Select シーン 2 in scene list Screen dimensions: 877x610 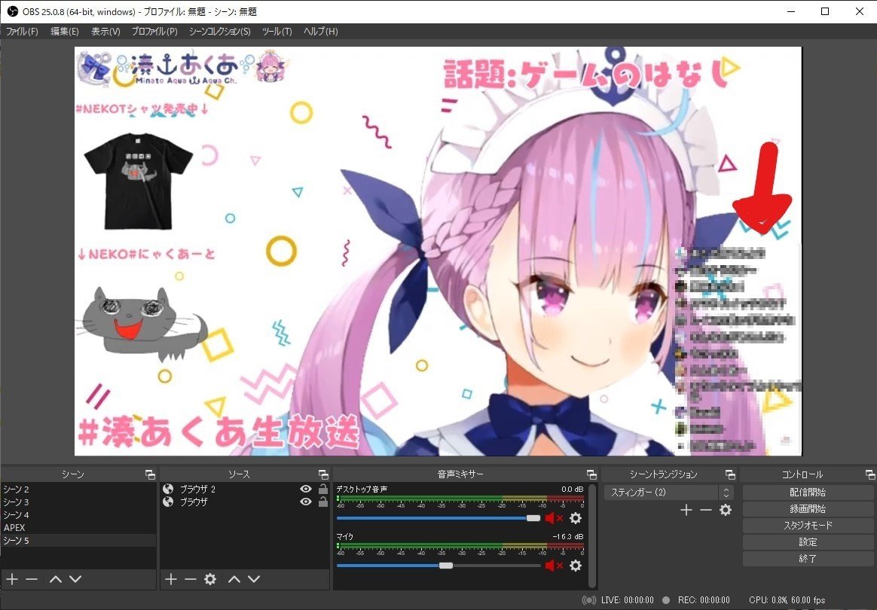[78, 490]
